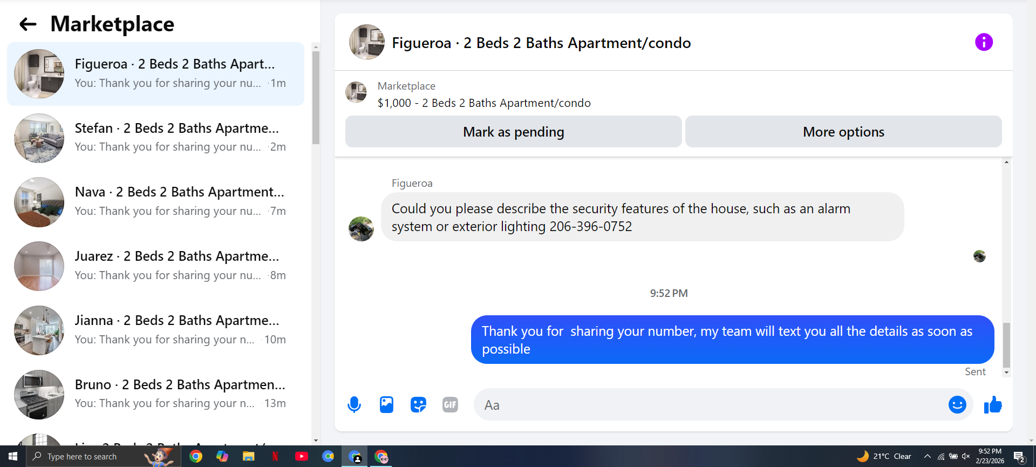1036x467 pixels.
Task: Click the listing thumbnail beside $1,000 price
Action: (356, 92)
